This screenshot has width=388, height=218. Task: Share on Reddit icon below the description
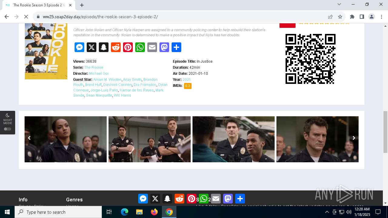pyautogui.click(x=116, y=47)
